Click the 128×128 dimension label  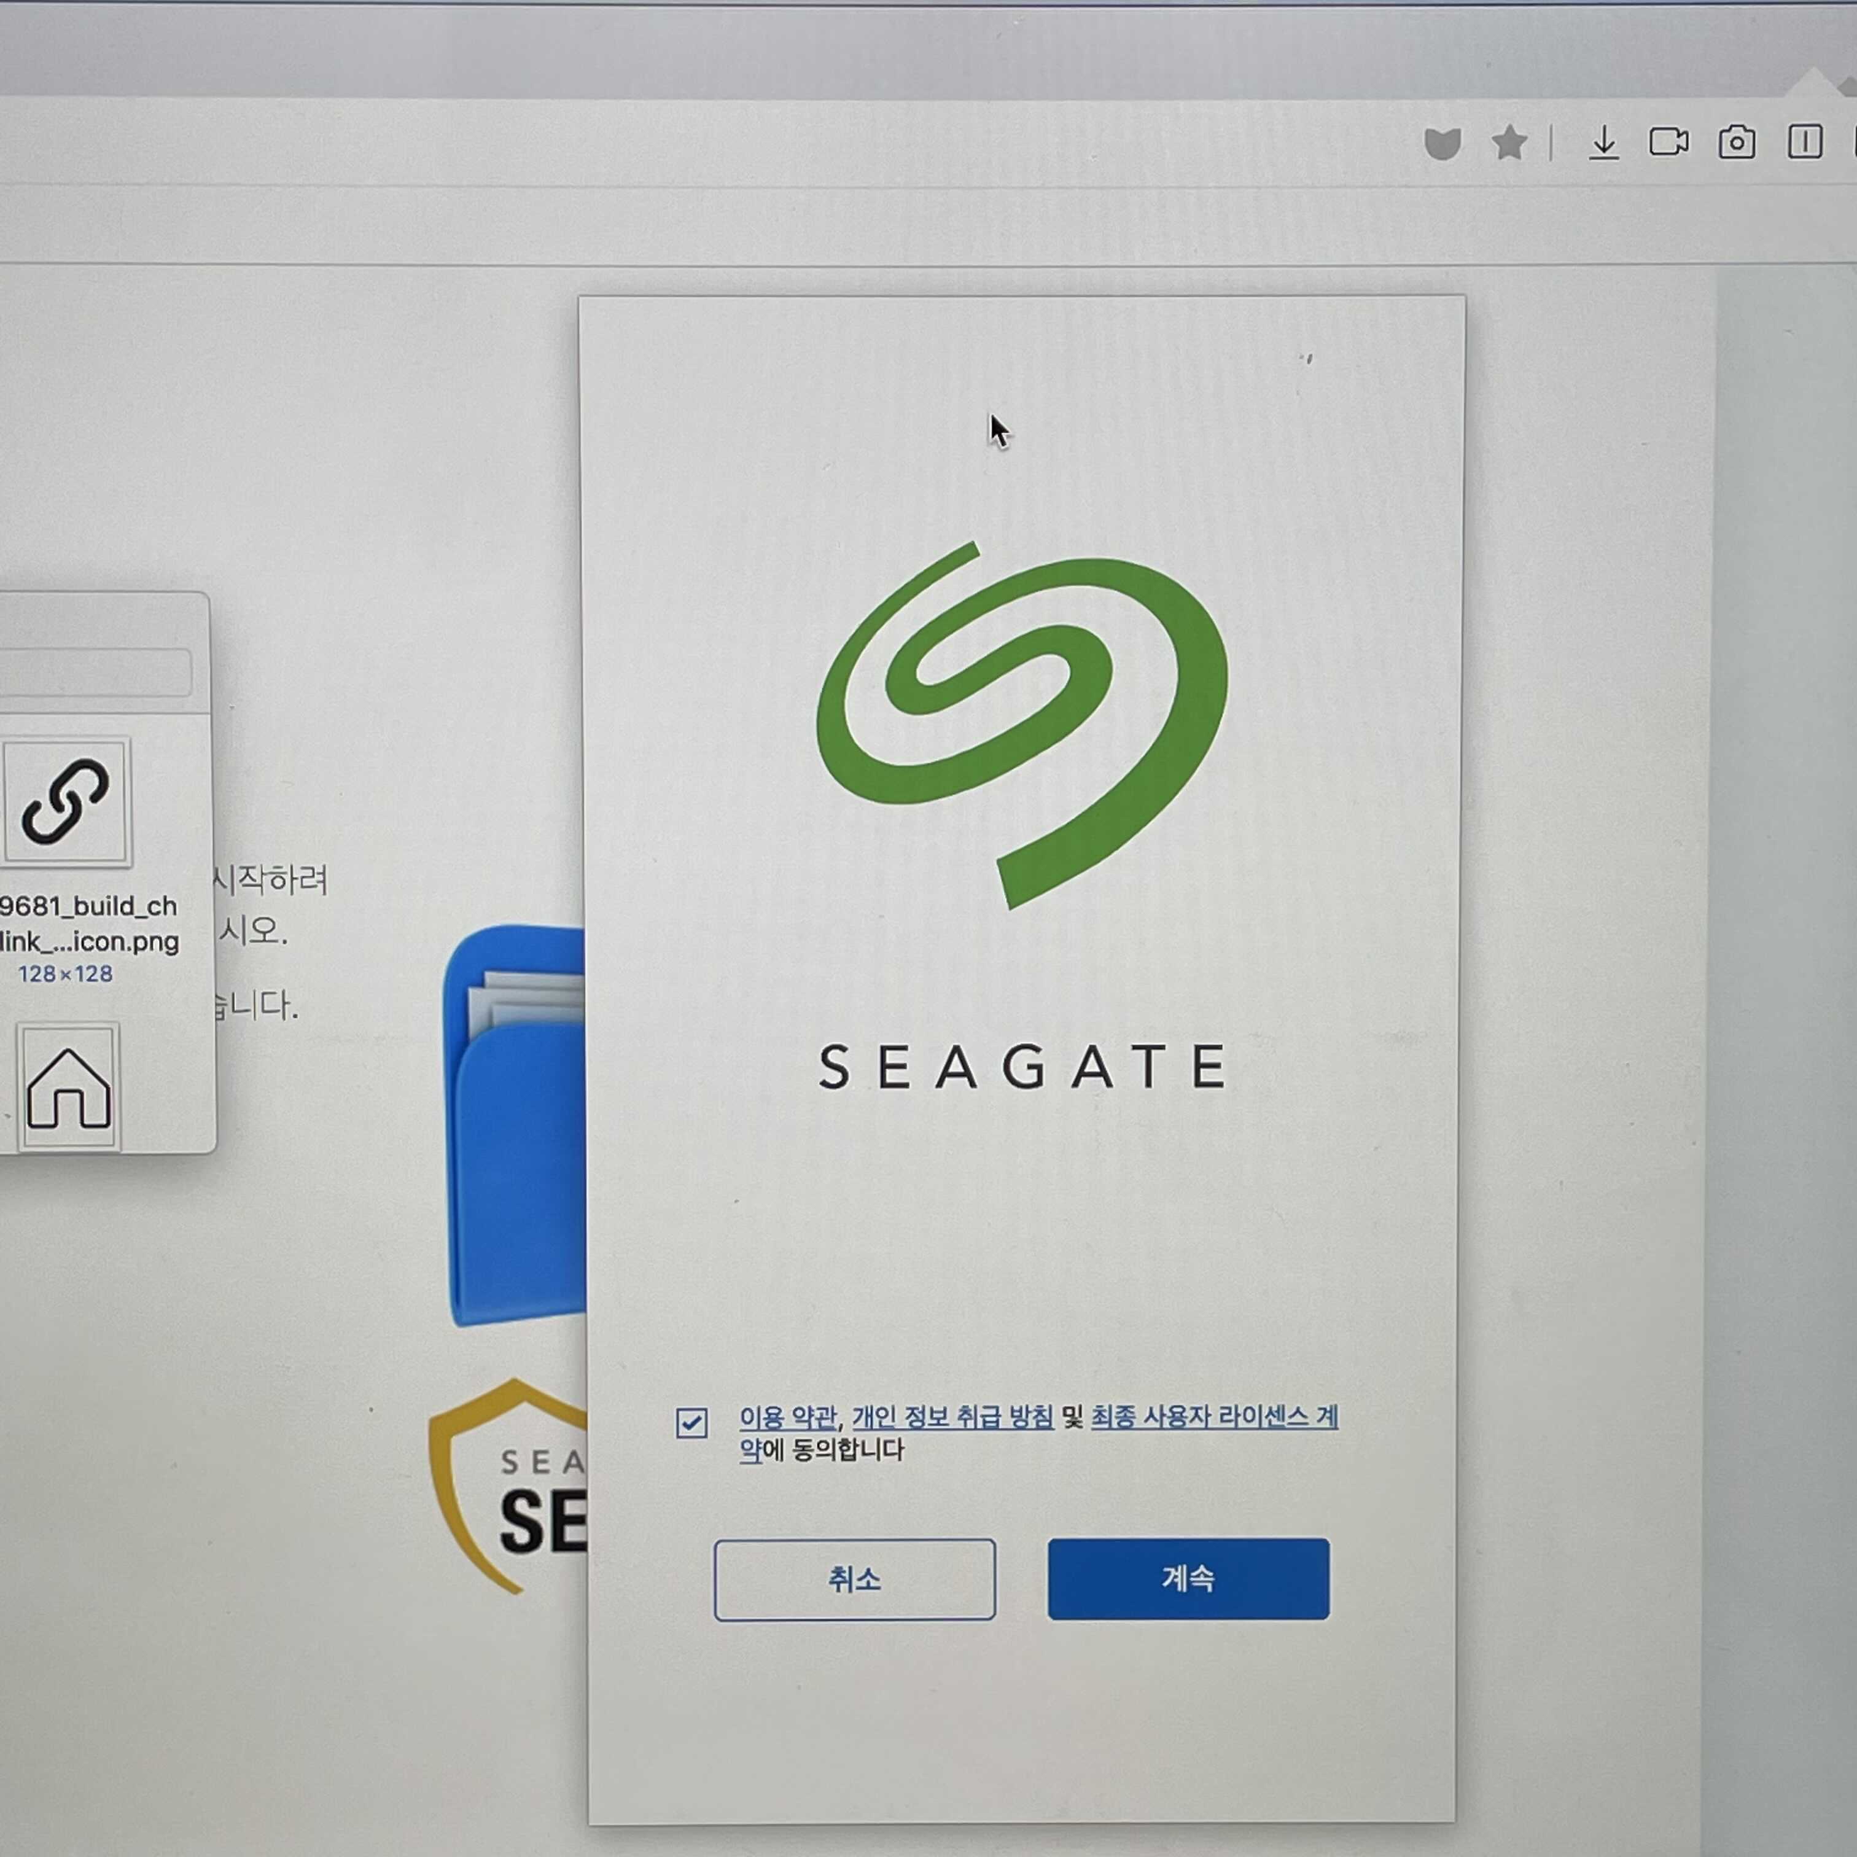64,974
